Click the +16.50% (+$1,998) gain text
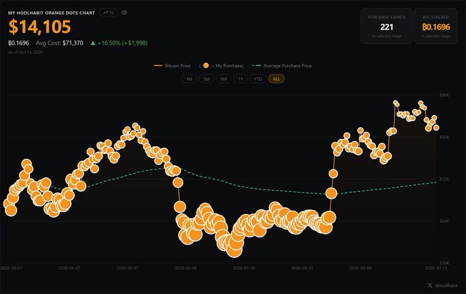Image resolution: width=466 pixels, height=294 pixels. [x=123, y=43]
